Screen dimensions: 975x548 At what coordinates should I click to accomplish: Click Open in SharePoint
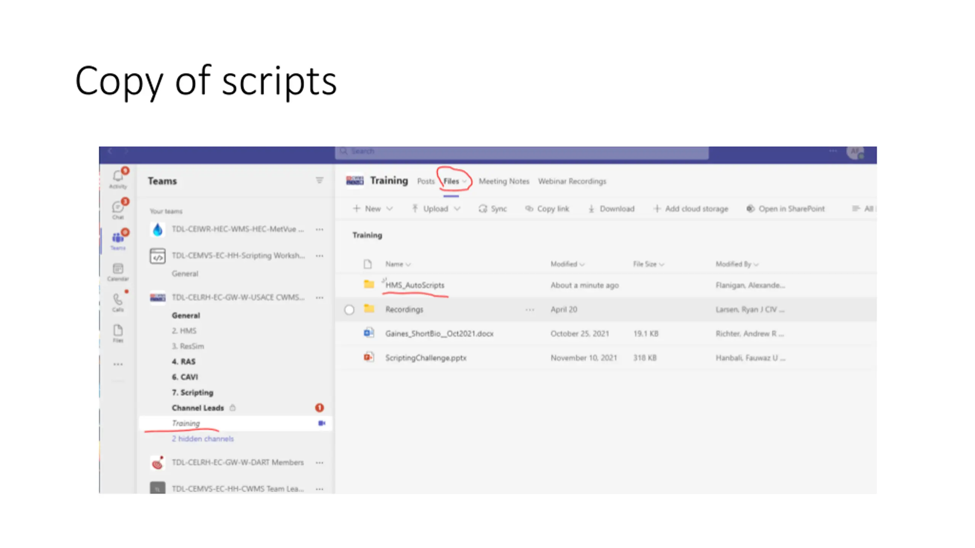point(785,209)
